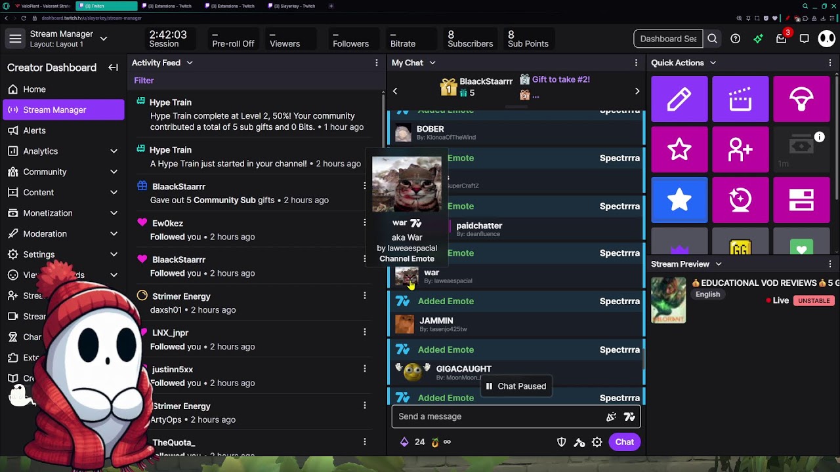
Task: Click the outlined star quick action
Action: 679,149
